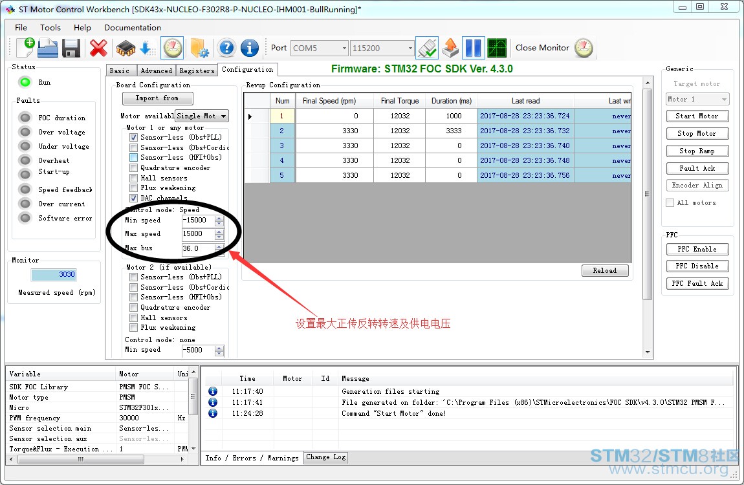Click the chip generation icon
The width and height of the screenshot is (744, 485).
[x=126, y=48]
